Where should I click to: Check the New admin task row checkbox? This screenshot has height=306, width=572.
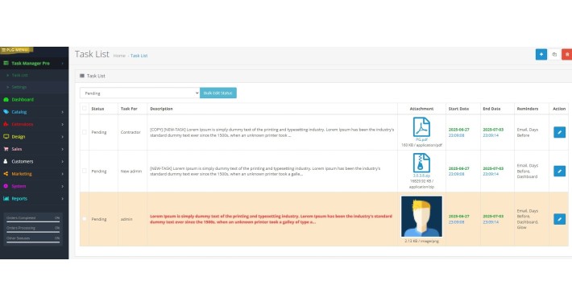tap(85, 171)
